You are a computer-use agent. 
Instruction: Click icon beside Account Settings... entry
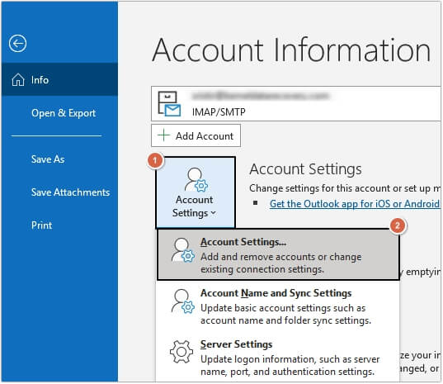click(x=182, y=250)
